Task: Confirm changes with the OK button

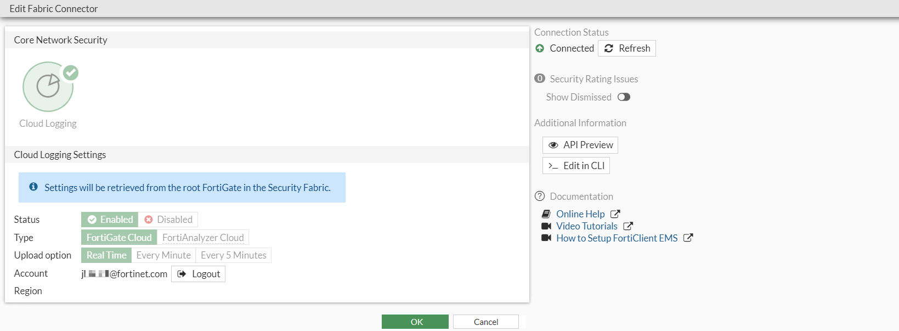Action: (x=415, y=322)
